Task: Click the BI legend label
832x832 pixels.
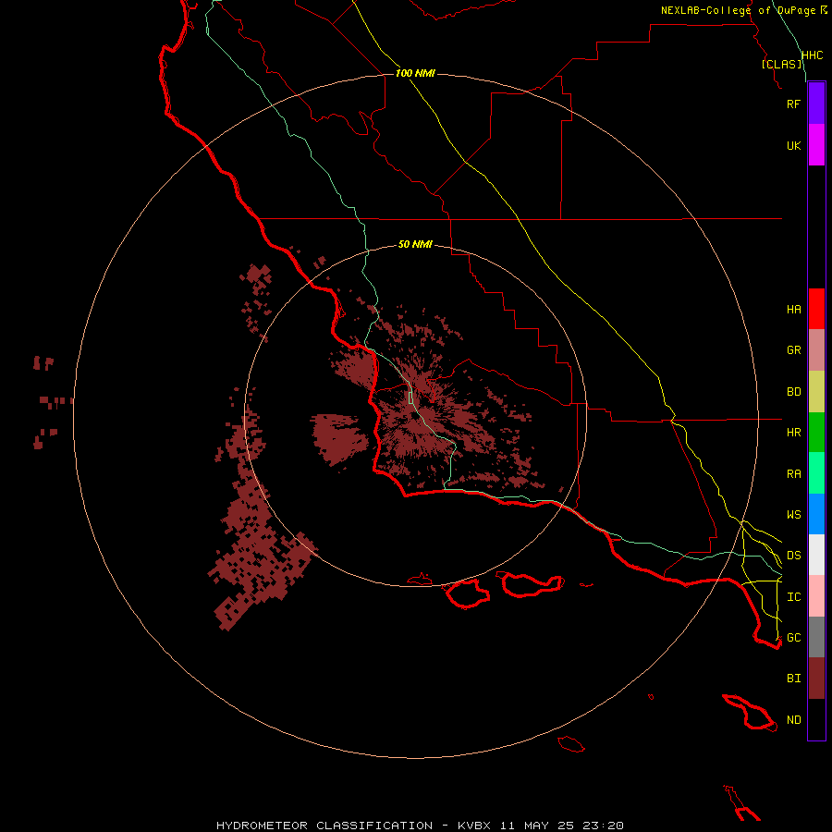Action: click(x=794, y=679)
